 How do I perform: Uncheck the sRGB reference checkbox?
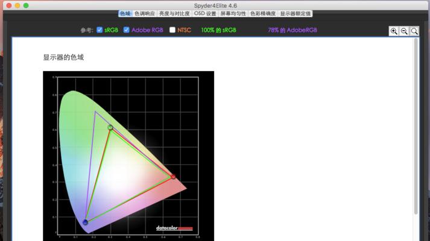coord(100,30)
